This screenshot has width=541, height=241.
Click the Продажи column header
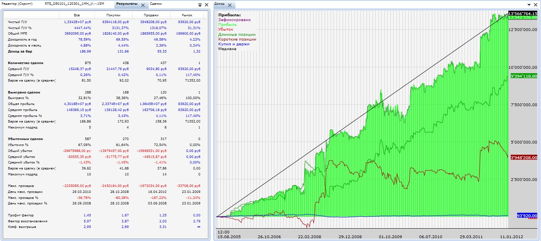pos(151,15)
